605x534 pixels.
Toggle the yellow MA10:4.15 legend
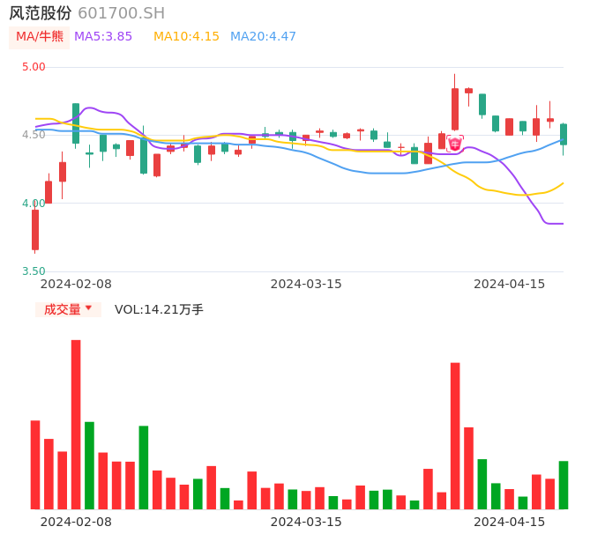tap(186, 37)
